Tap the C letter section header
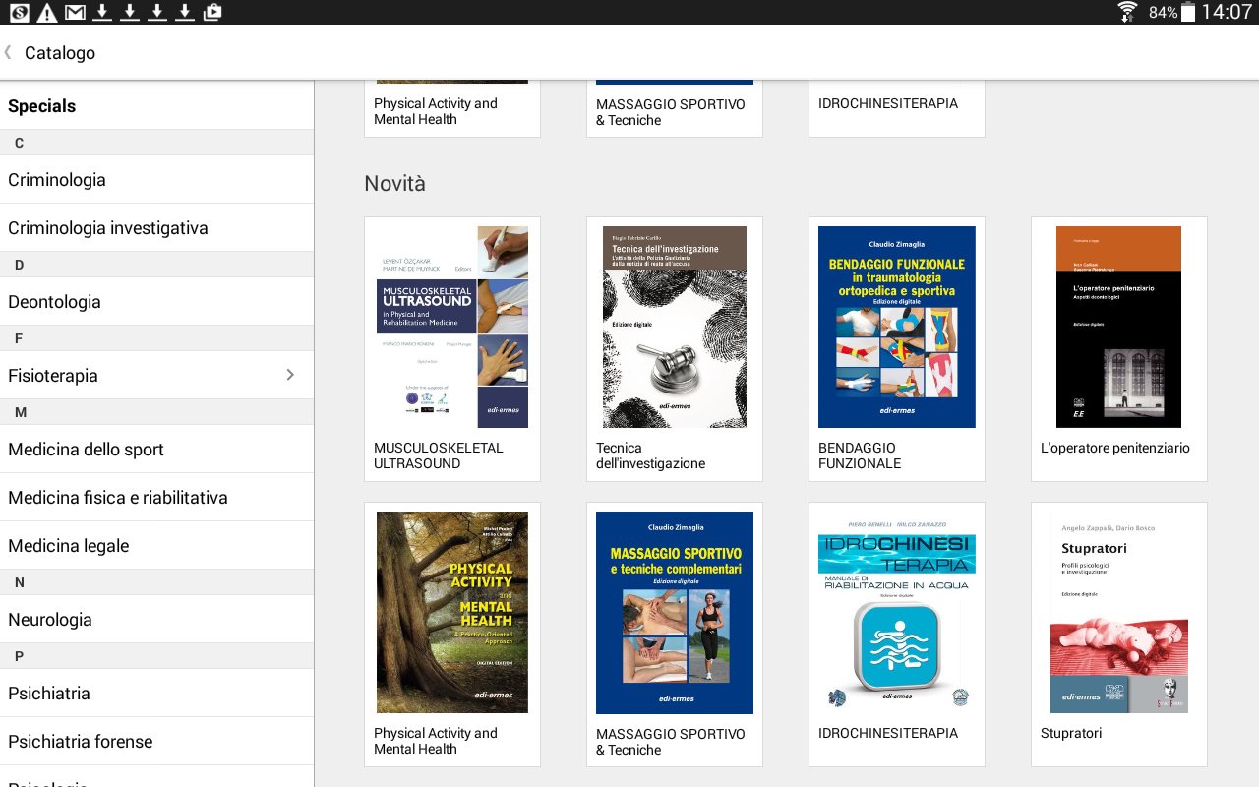The width and height of the screenshot is (1259, 787). click(x=156, y=143)
